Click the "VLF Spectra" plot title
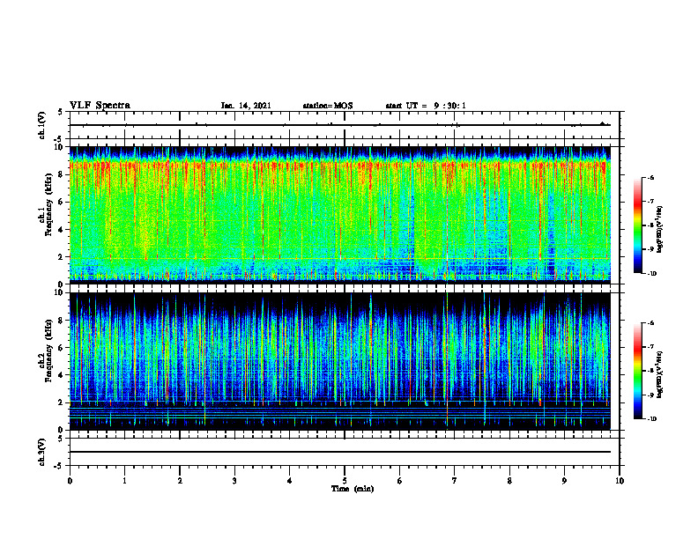 [100, 106]
